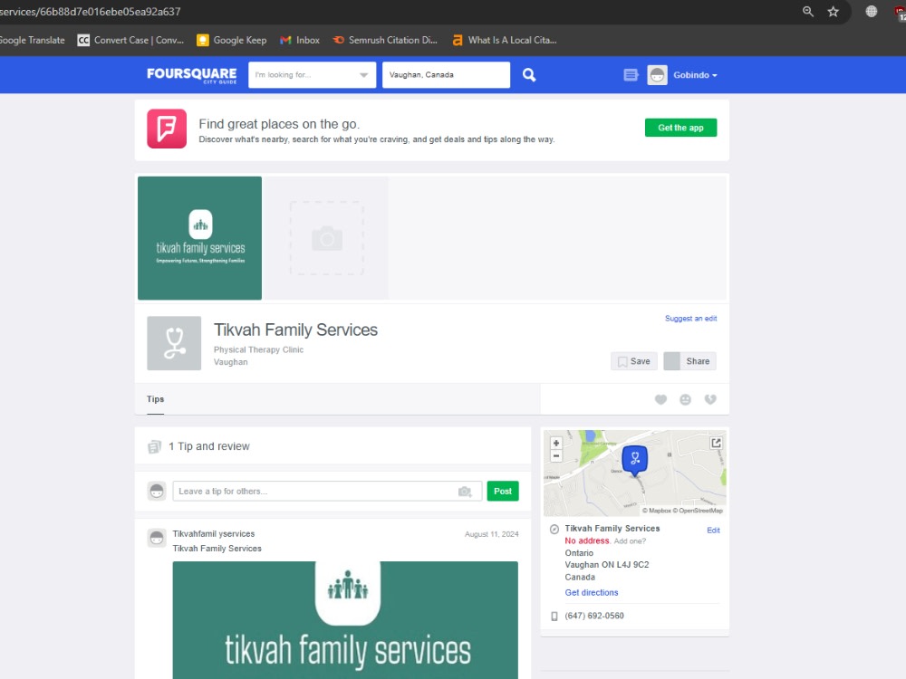The image size is (906, 679).
Task: Open the Google Keep bookmark
Action: [232, 40]
